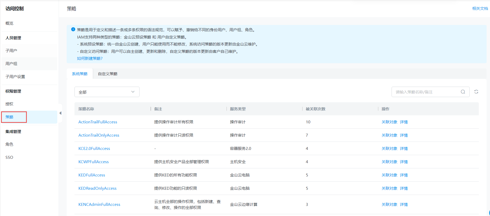Collapse the left sidebar arrow
The image size is (490, 216).
[x=60, y=113]
